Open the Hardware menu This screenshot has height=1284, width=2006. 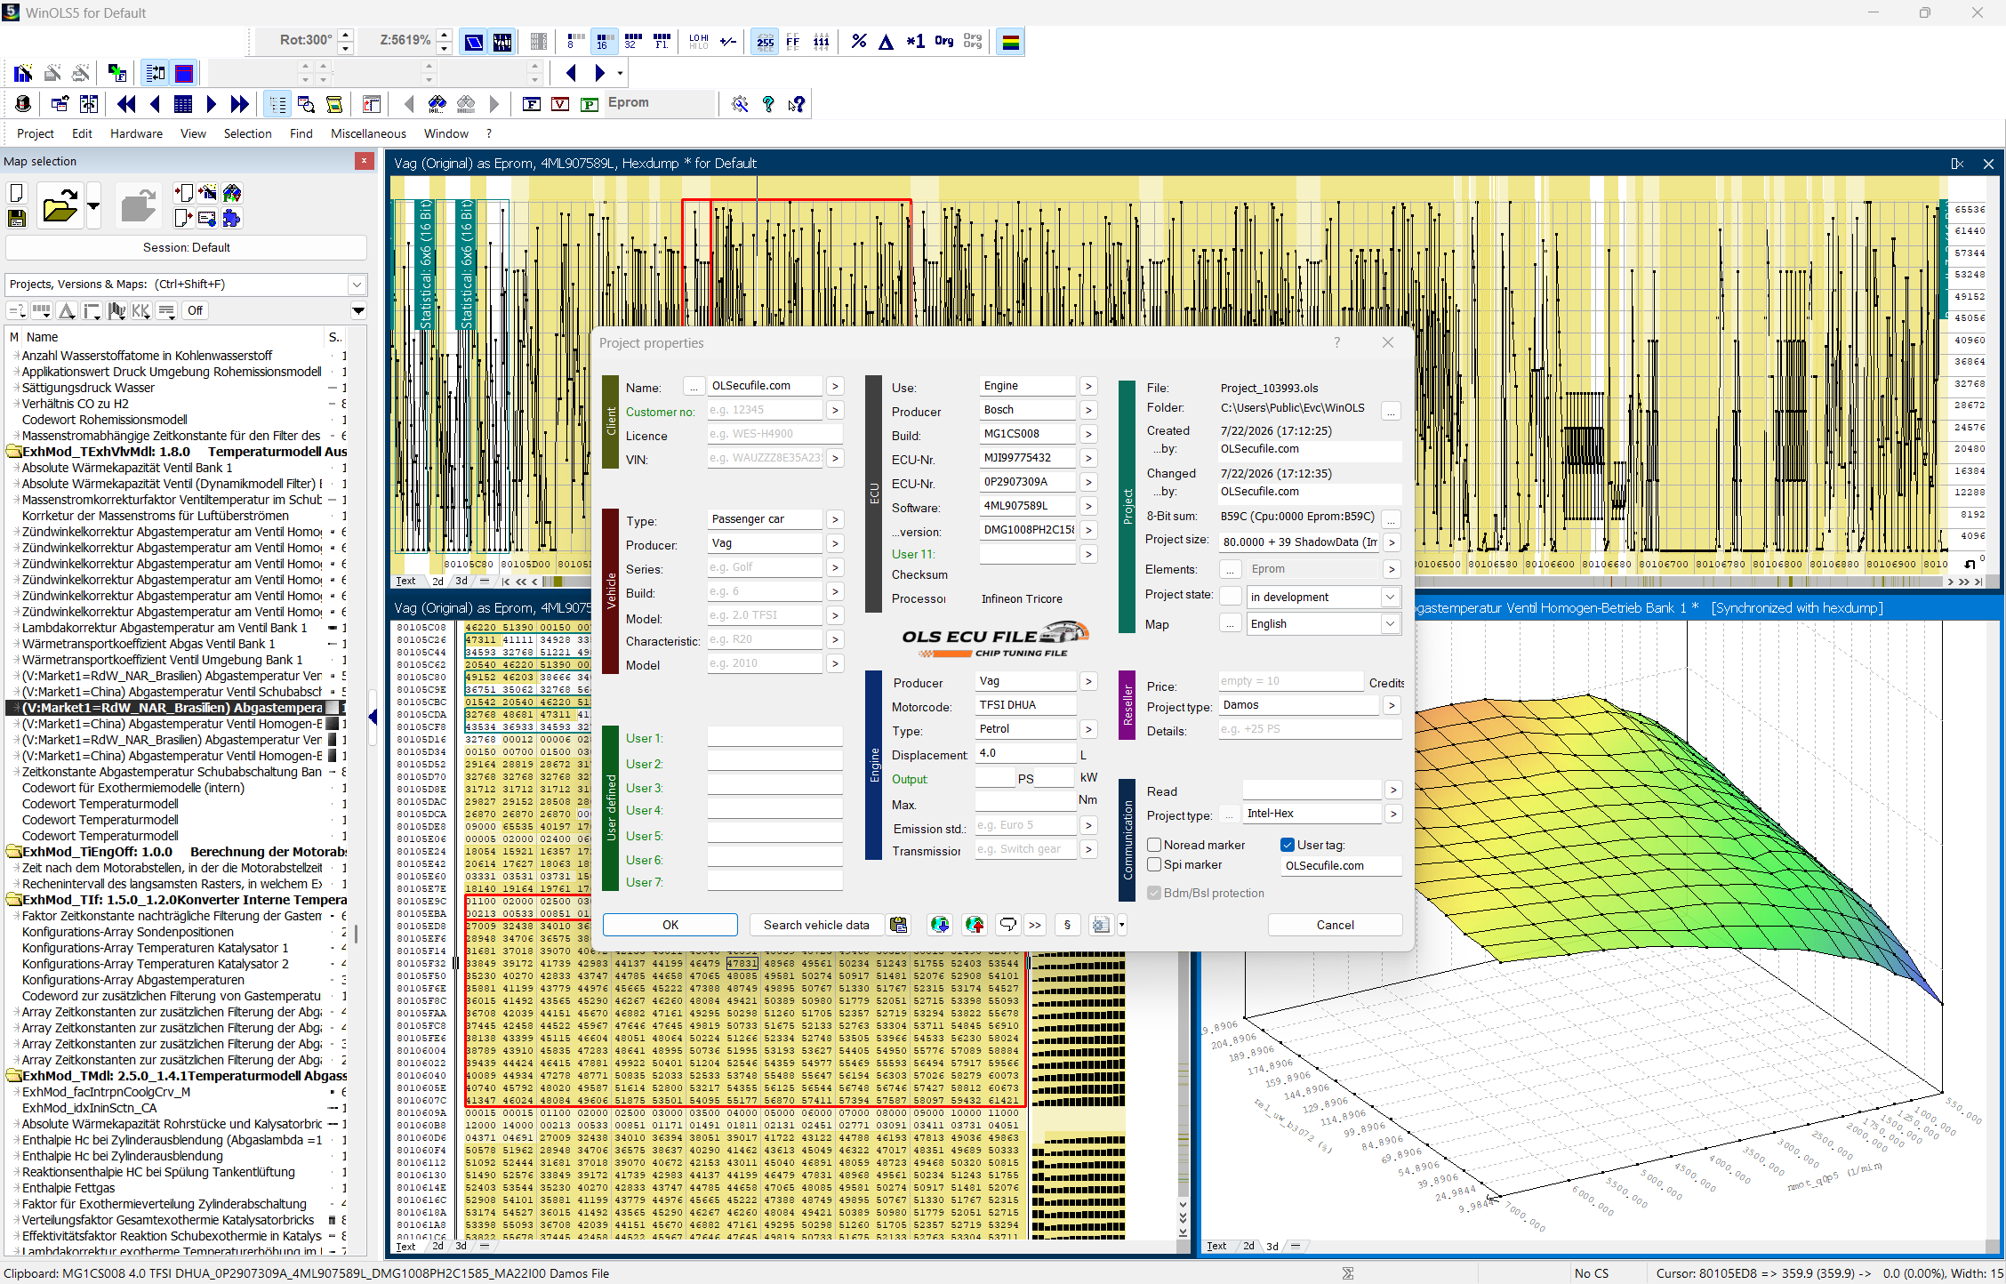tap(136, 133)
